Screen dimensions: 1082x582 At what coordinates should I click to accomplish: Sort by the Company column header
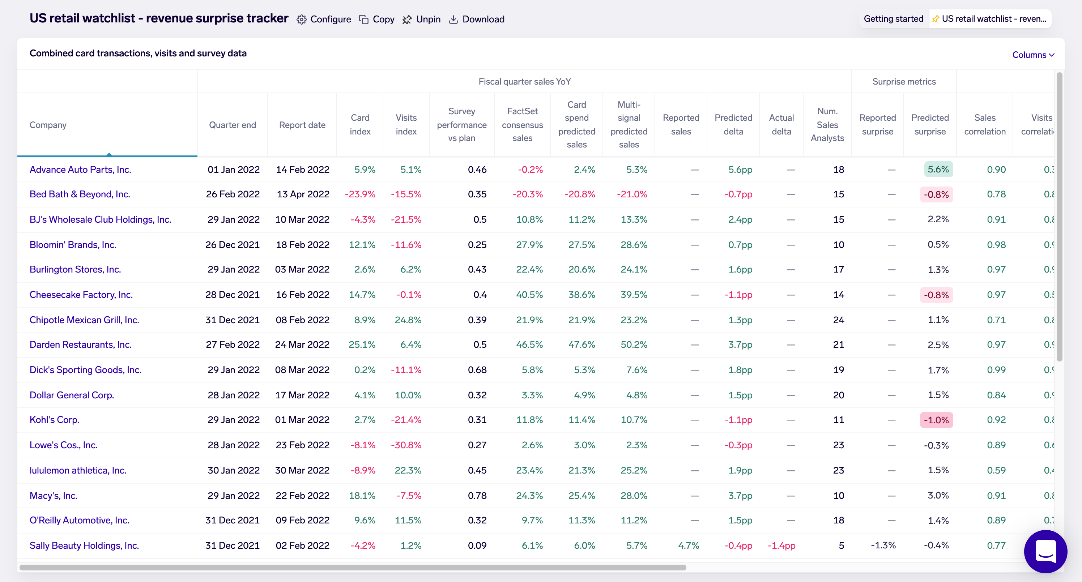coord(48,125)
